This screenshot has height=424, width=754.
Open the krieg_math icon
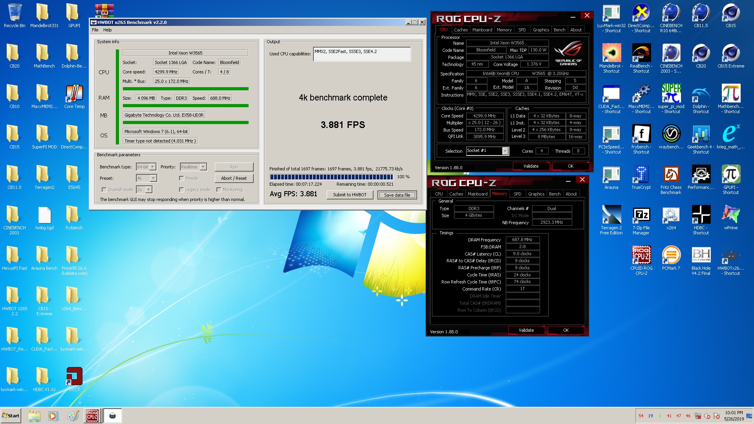[731, 137]
